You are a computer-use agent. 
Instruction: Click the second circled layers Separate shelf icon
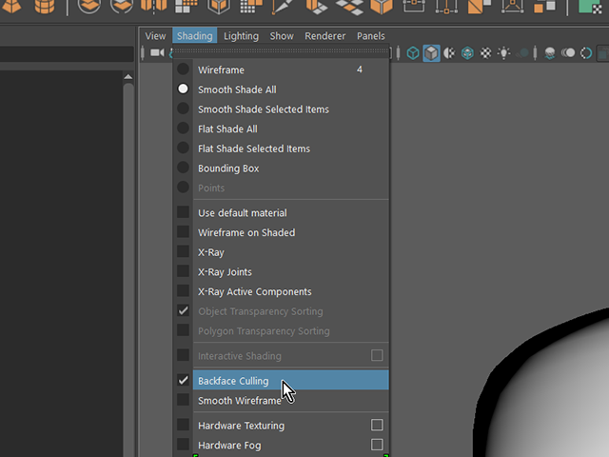[x=122, y=7]
